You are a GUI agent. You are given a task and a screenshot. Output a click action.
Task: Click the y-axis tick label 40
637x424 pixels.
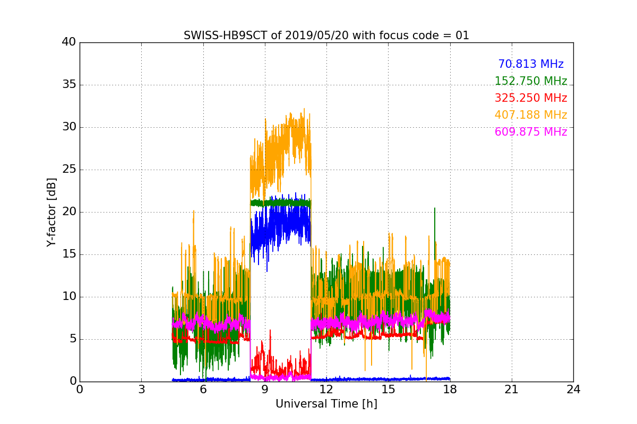pos(68,42)
